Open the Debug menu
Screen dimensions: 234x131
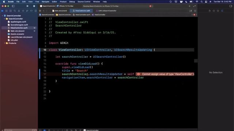tap(72, 1)
